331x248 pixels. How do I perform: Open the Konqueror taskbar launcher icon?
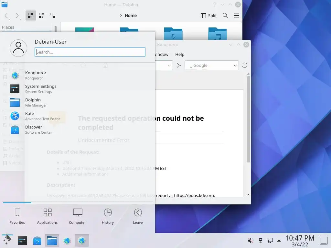tap(67, 241)
